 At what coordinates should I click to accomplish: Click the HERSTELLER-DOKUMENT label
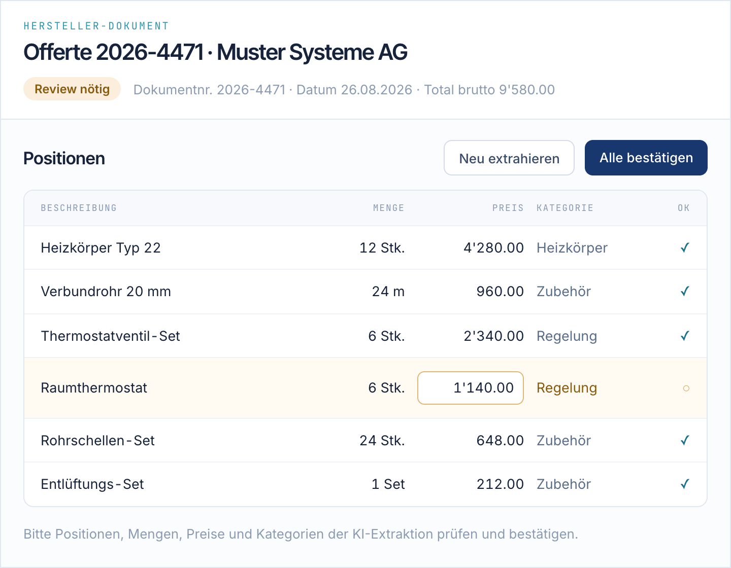click(x=96, y=26)
